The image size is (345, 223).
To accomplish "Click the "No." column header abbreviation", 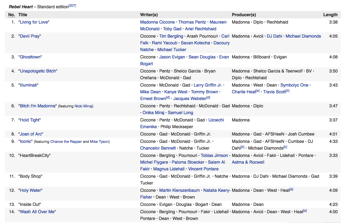I will point(11,15).
